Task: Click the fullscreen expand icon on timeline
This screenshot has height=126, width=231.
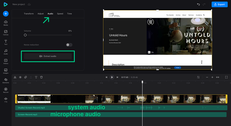Action: (x=226, y=77)
